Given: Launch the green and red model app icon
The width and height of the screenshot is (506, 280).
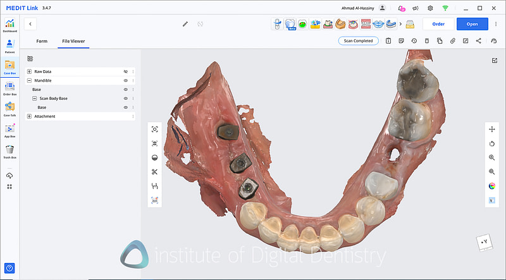Looking at the screenshot, I should click(302, 24).
